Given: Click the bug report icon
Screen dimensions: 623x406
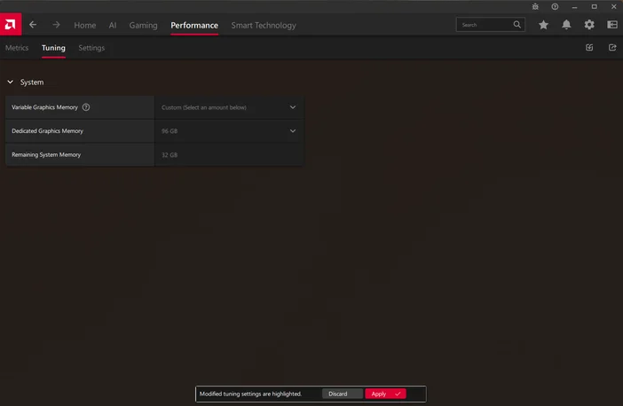Looking at the screenshot, I should tap(535, 6).
